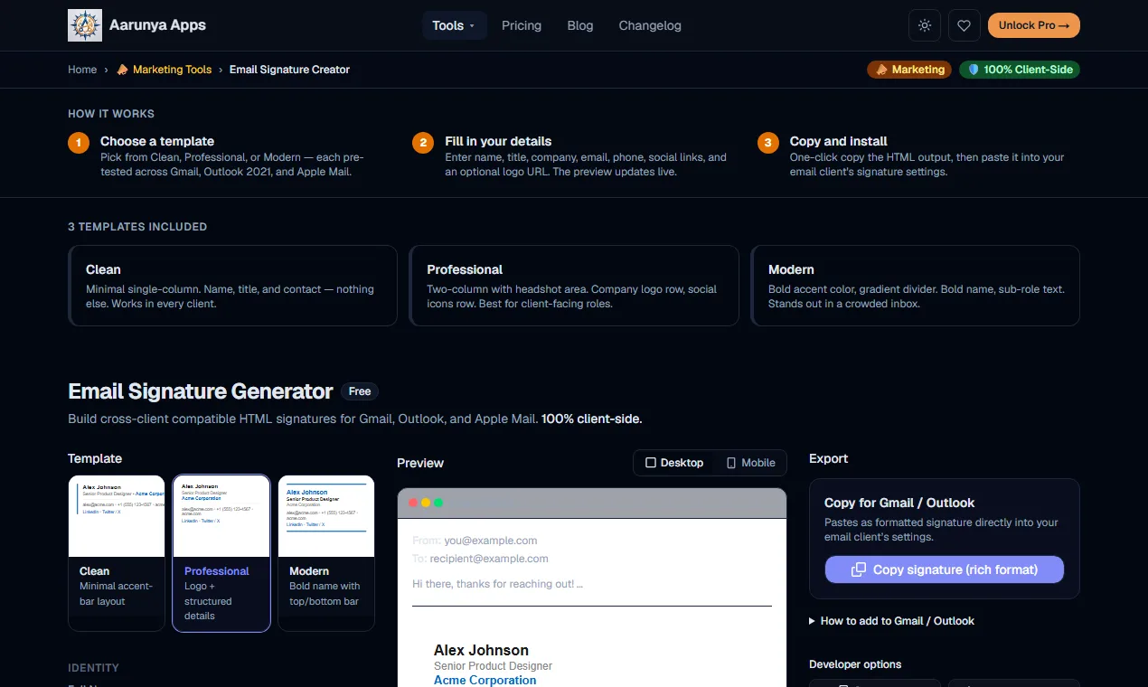The height and width of the screenshot is (687, 1148).
Task: Click the copy icon on Copy signature button
Action: pyautogui.click(x=859, y=569)
